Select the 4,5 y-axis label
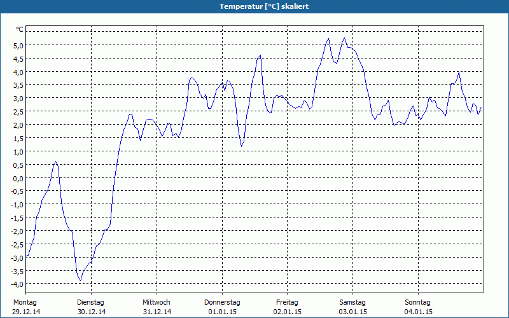The height and width of the screenshot is (318, 509). coord(18,59)
